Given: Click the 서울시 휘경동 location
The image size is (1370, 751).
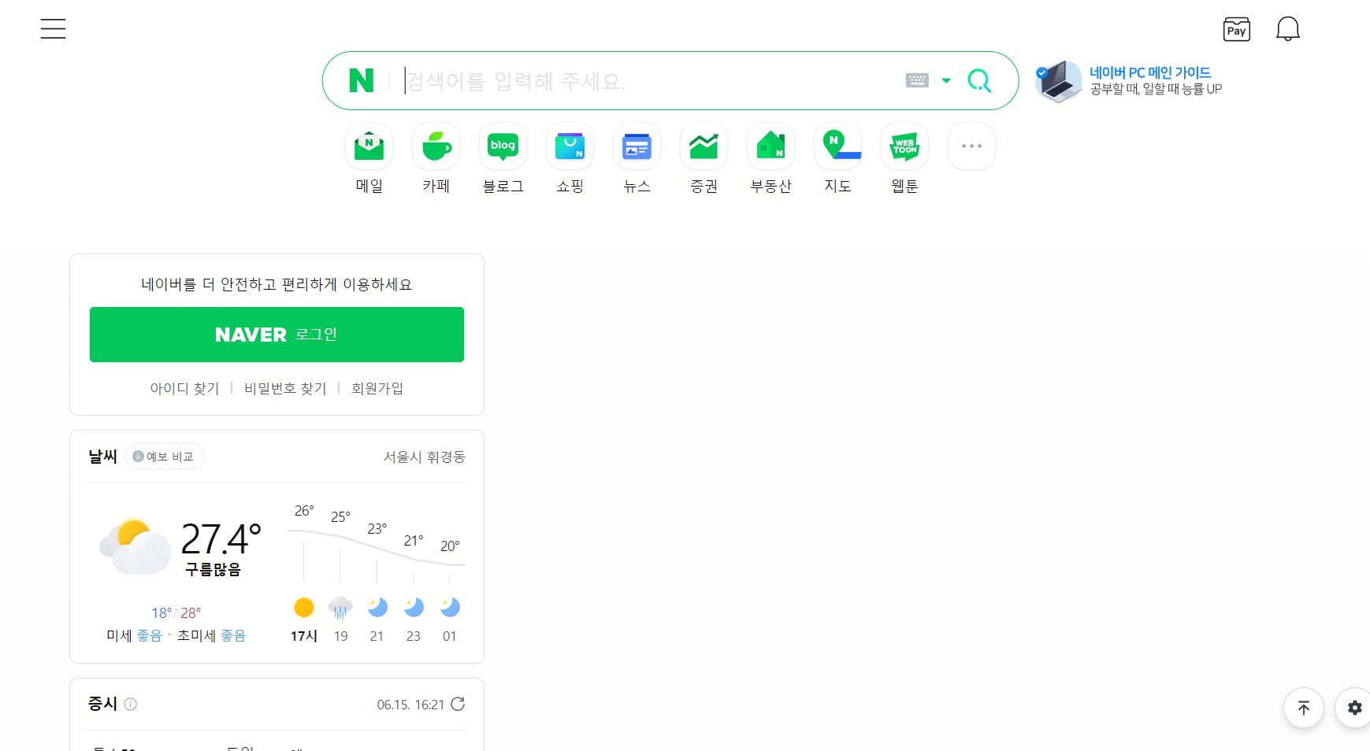Looking at the screenshot, I should point(425,457).
